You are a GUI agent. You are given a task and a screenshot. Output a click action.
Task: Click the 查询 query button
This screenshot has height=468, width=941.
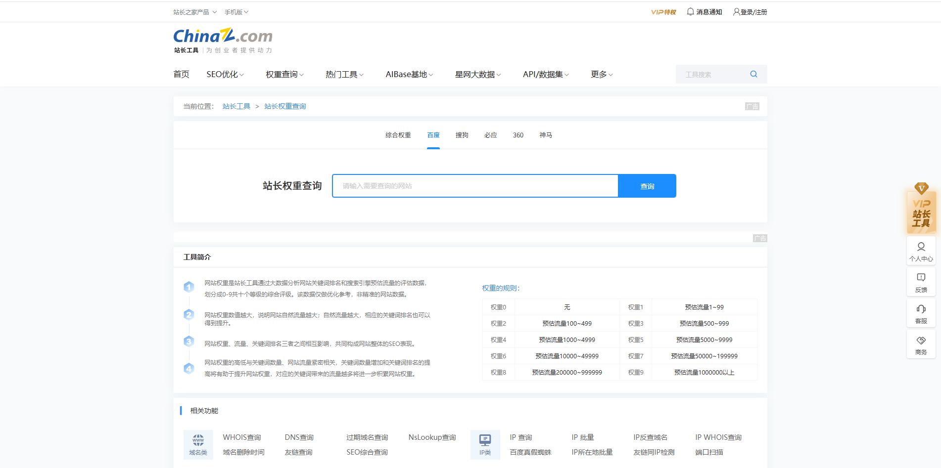[647, 186]
